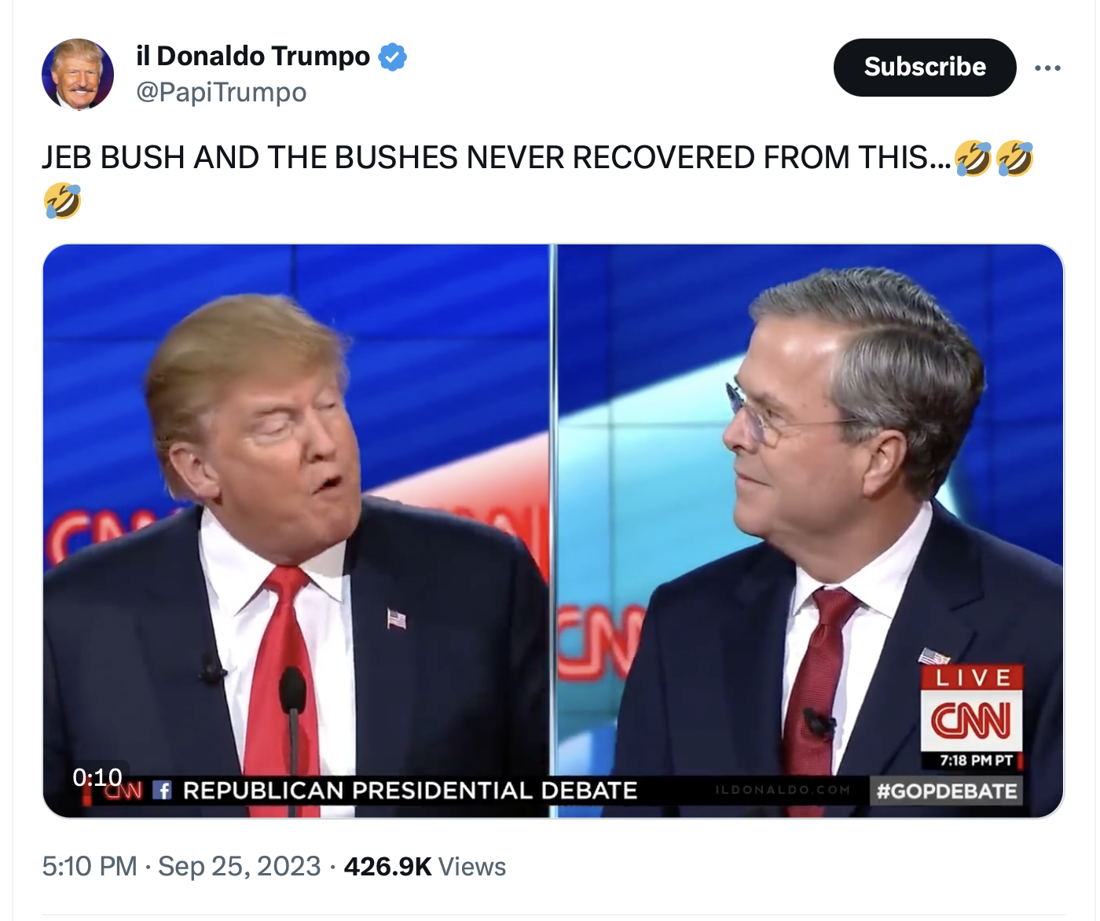
Task: Click the ILDONALDO.COM watermark text
Action: point(783,790)
